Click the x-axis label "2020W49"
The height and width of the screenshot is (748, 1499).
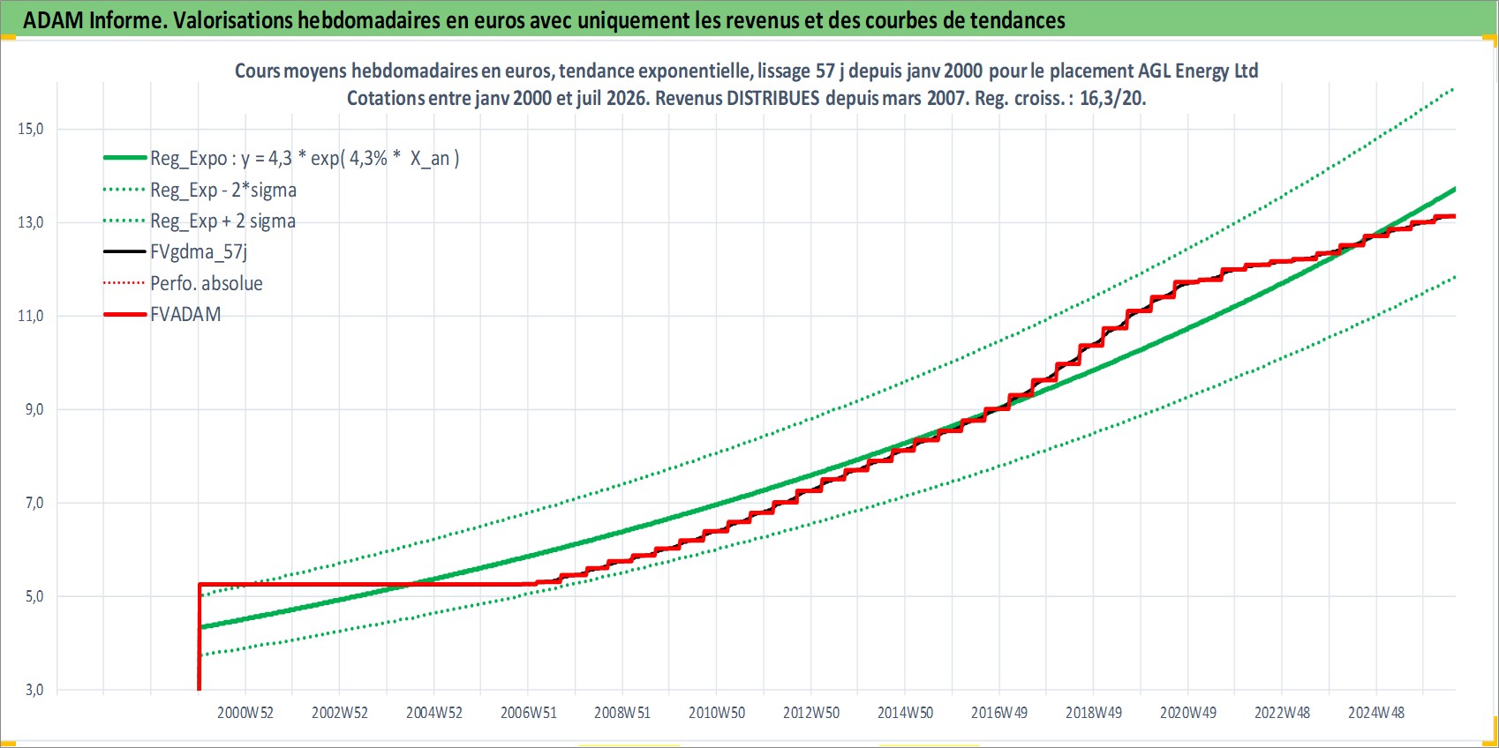pos(1188,713)
